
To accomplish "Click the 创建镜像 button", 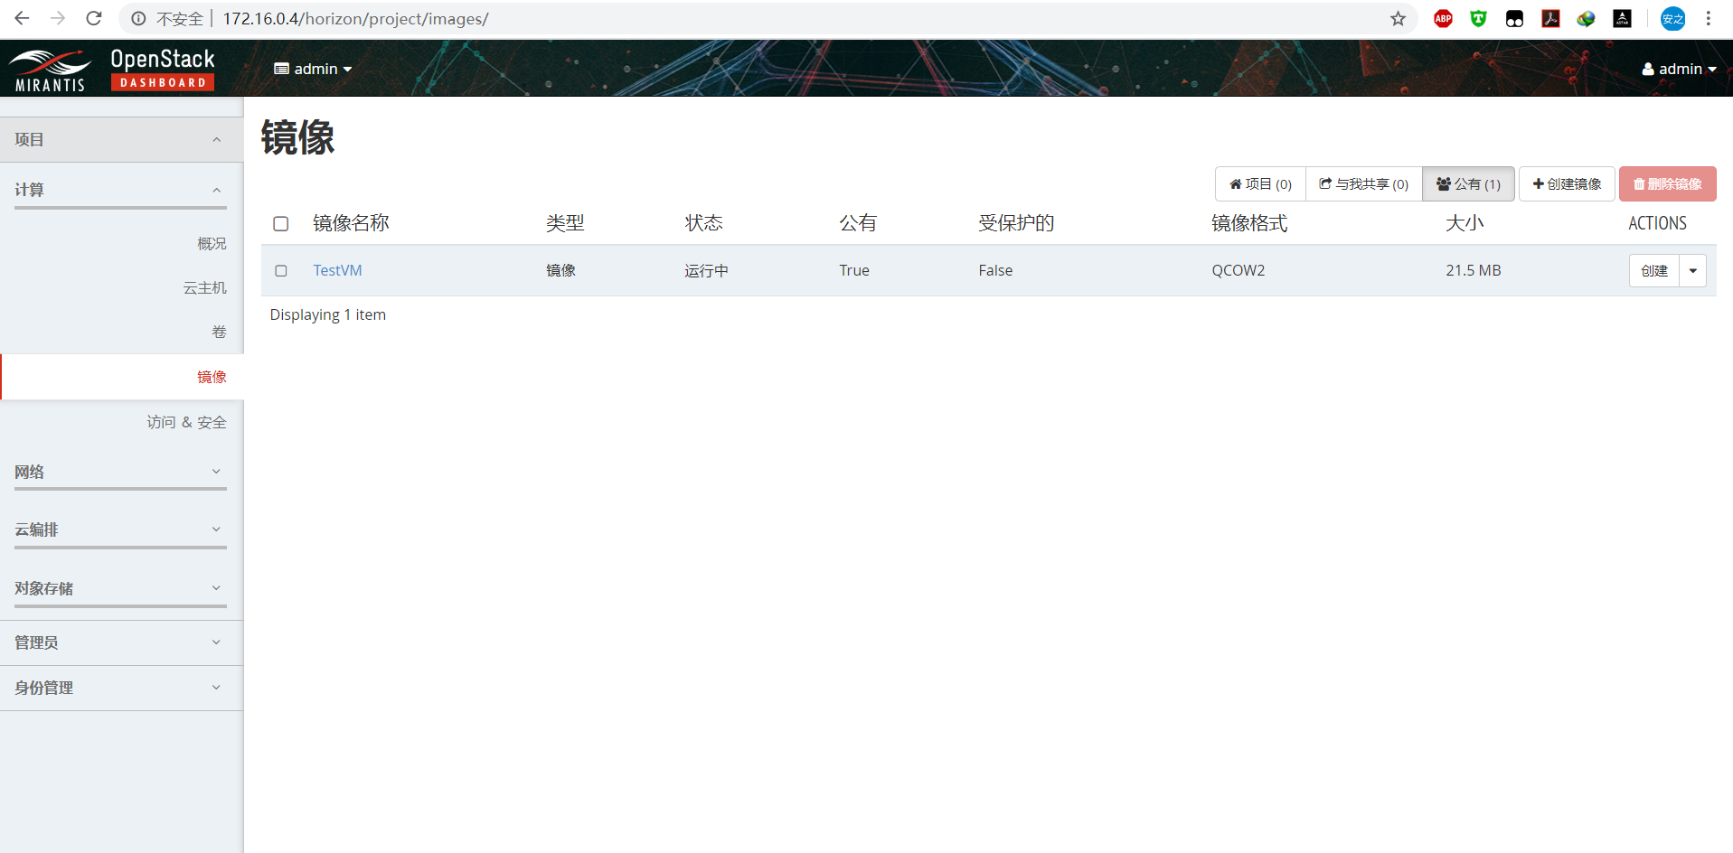I will click(x=1567, y=183).
